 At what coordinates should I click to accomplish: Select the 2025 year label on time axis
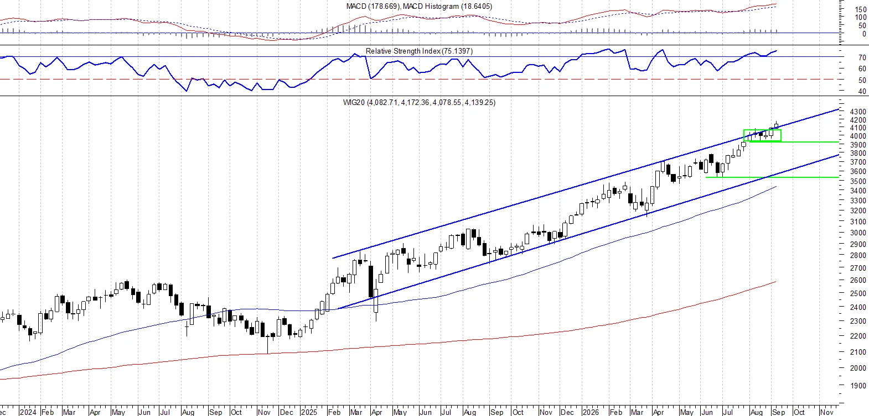(309, 412)
